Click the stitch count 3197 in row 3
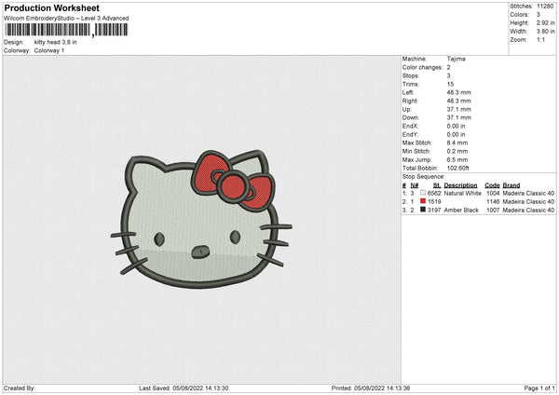The height and width of the screenshot is (395, 559). (434, 211)
